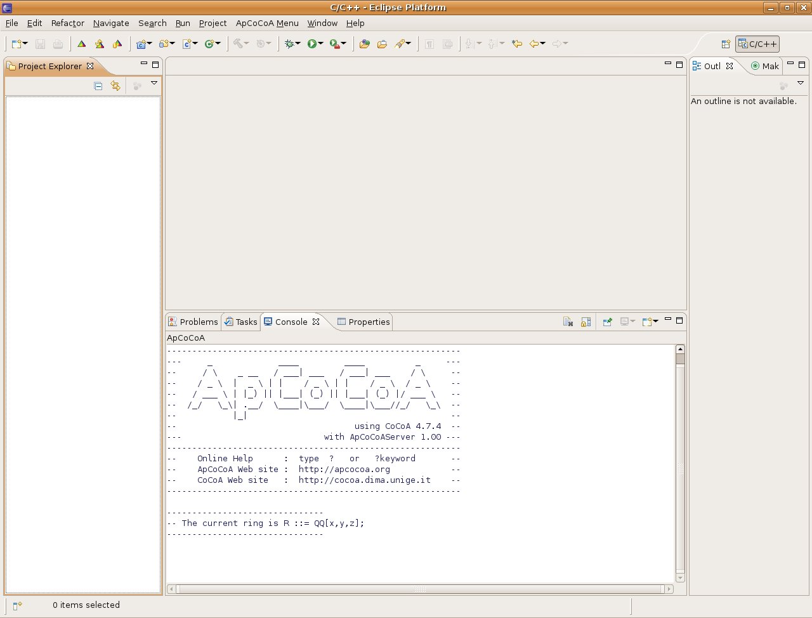Open the Back history dropdown arrow
The height and width of the screenshot is (618, 812).
click(543, 44)
